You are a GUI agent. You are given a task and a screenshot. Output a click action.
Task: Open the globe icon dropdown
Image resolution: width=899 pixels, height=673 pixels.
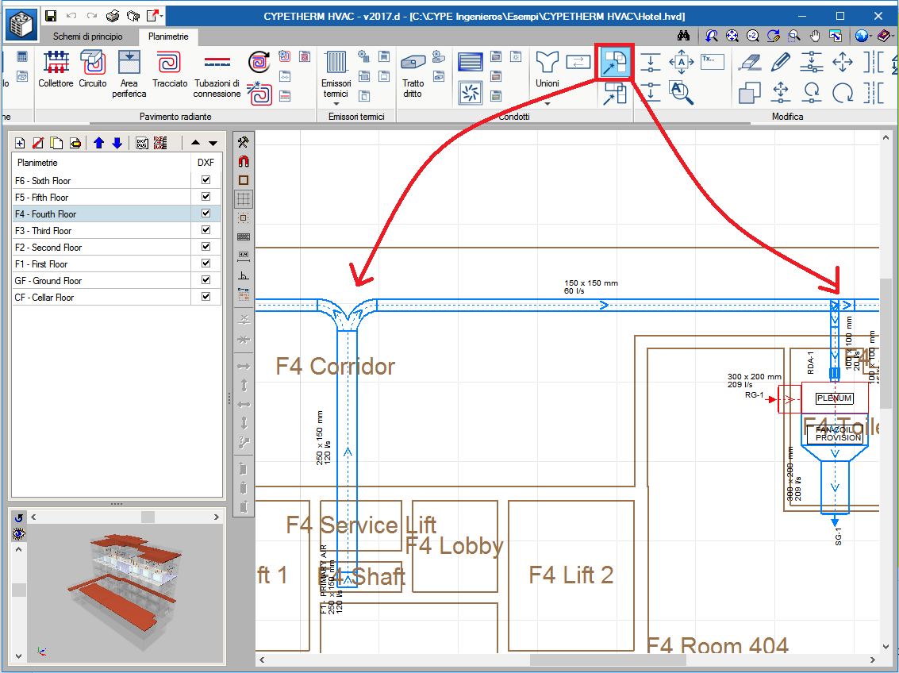point(870,36)
